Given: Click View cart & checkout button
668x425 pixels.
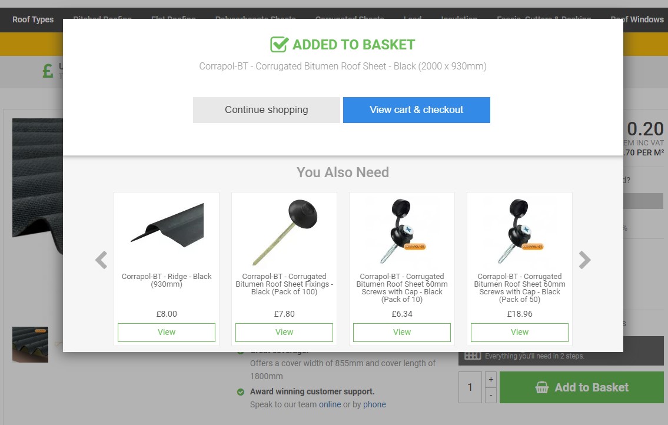Looking at the screenshot, I should click(417, 110).
